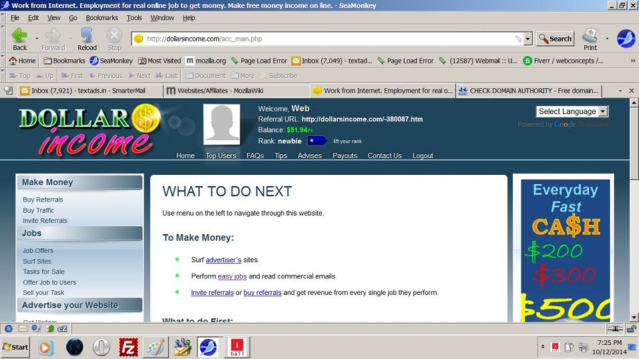Click the new tab icon
Screen dimensions: 639x359
[x=9, y=91]
